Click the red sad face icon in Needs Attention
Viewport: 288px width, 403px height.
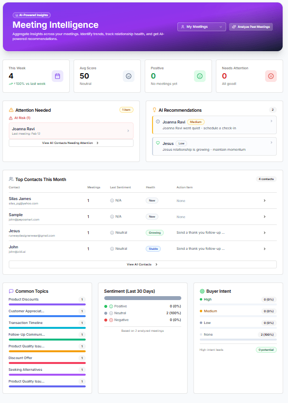pyautogui.click(x=271, y=76)
